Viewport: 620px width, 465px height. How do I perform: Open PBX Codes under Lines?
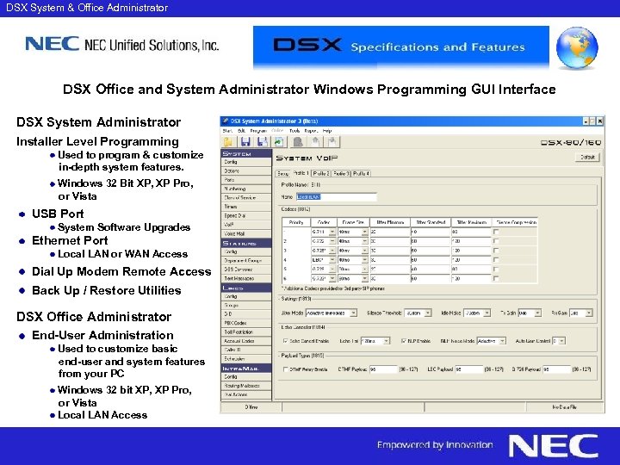[x=246, y=323]
